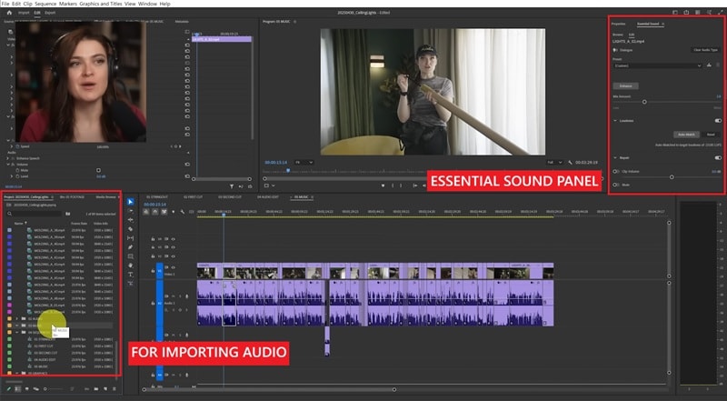Select the Pen tool

pyautogui.click(x=130, y=247)
